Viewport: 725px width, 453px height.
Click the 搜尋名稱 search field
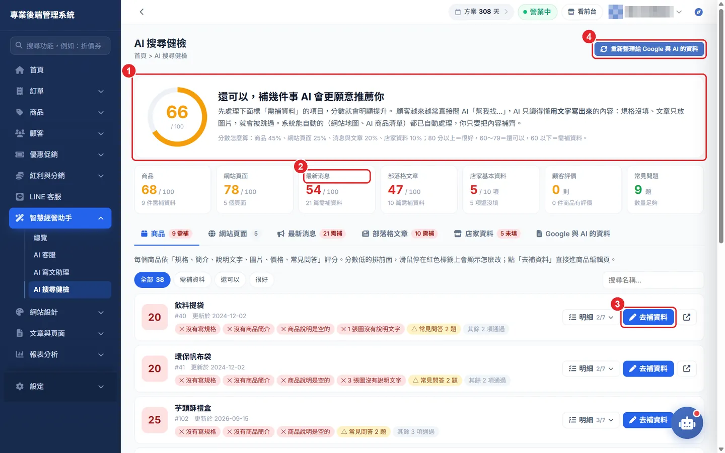tap(653, 280)
